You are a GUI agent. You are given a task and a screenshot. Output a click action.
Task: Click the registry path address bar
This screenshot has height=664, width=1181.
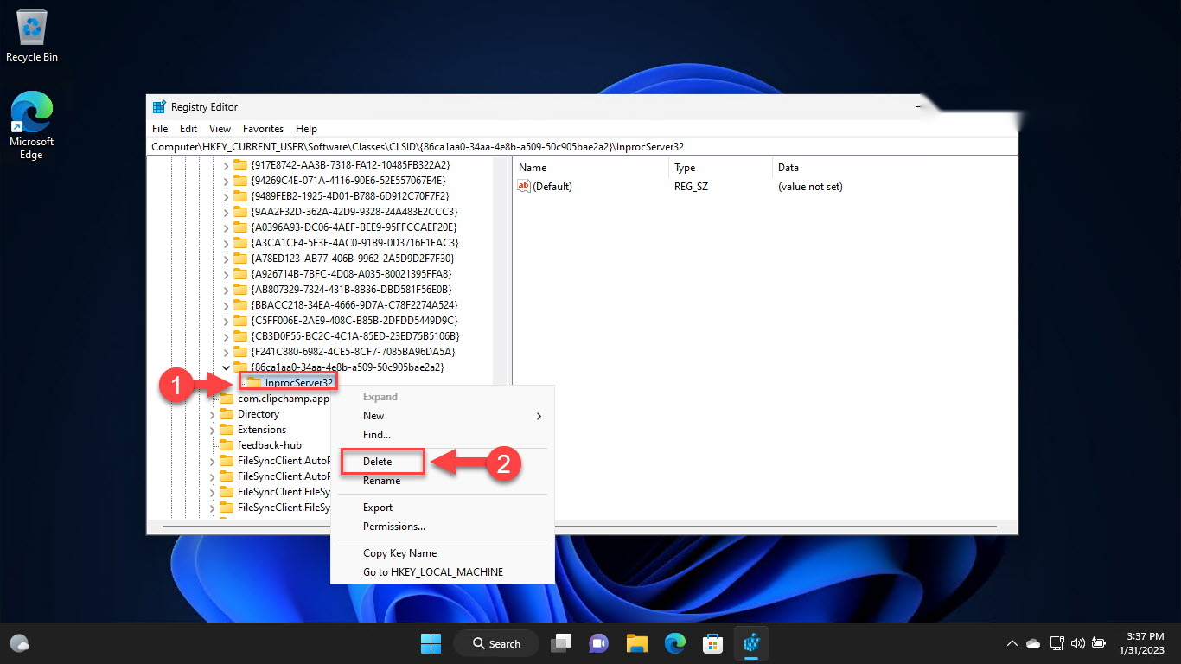click(x=582, y=146)
